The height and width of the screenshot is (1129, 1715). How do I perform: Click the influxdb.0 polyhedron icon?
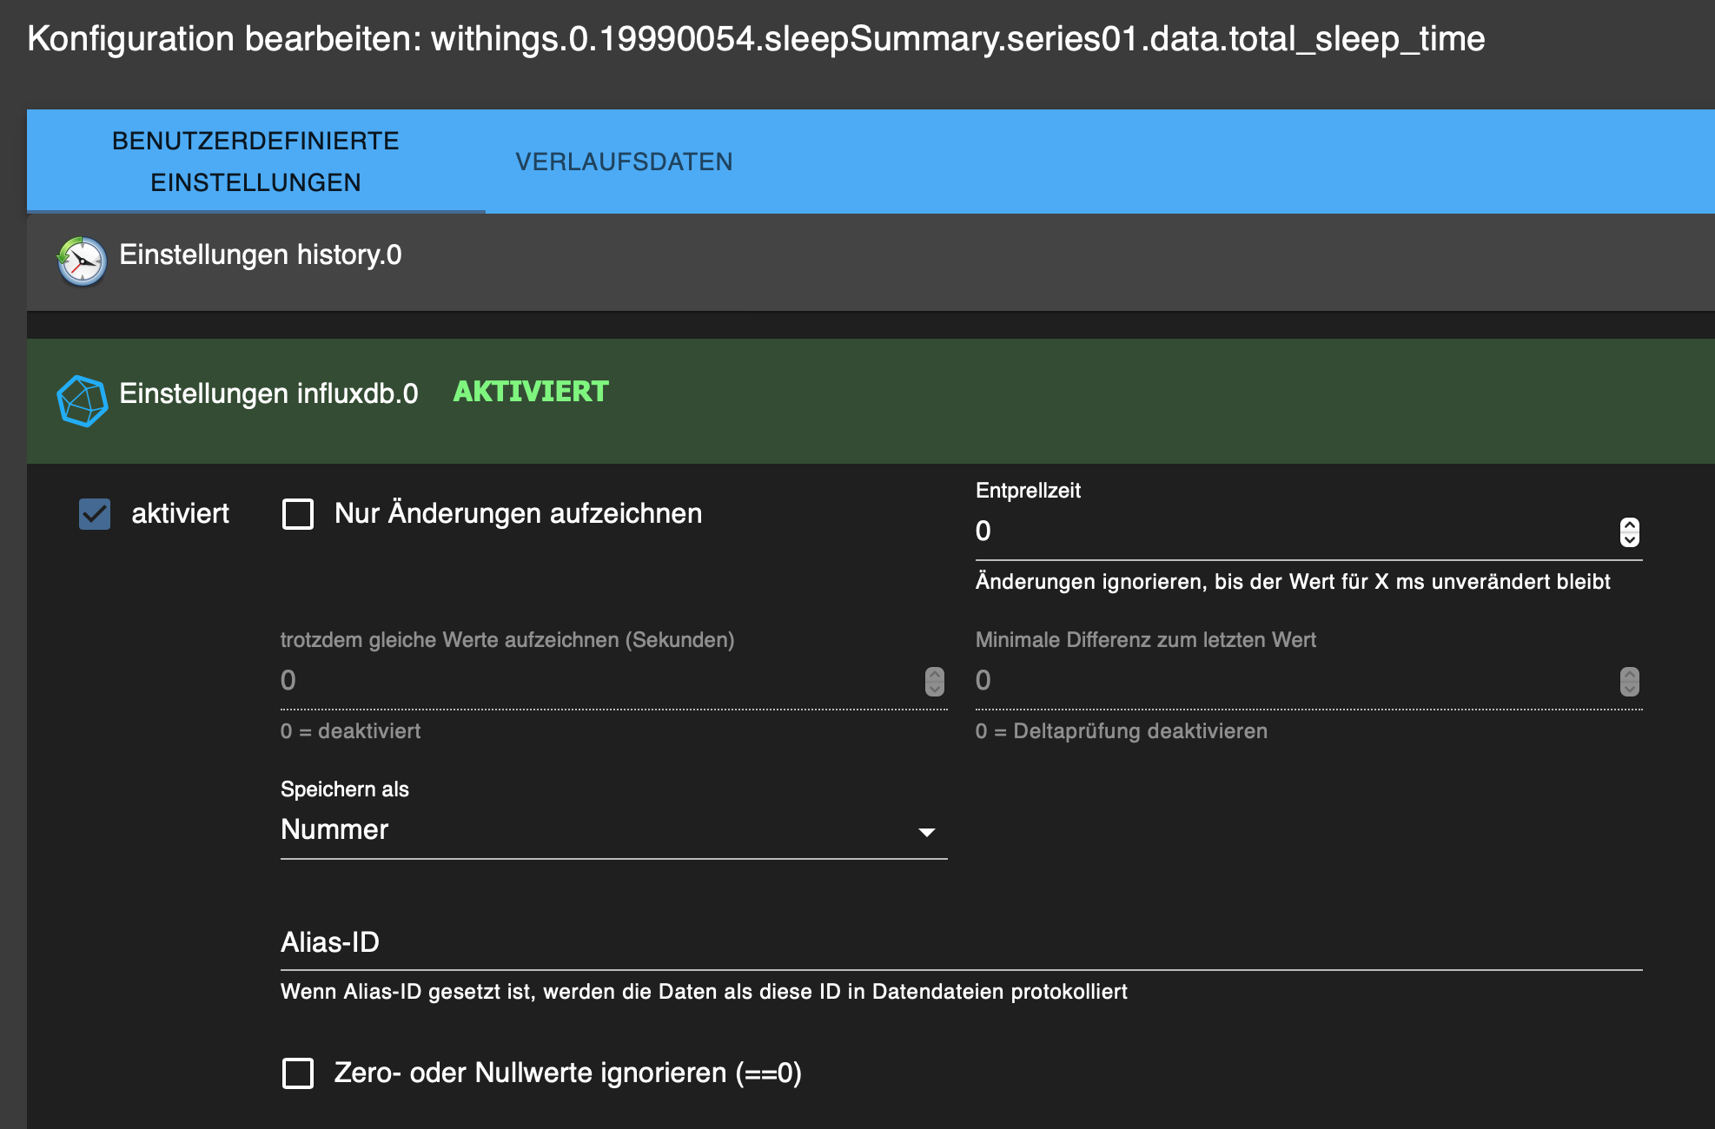(82, 400)
